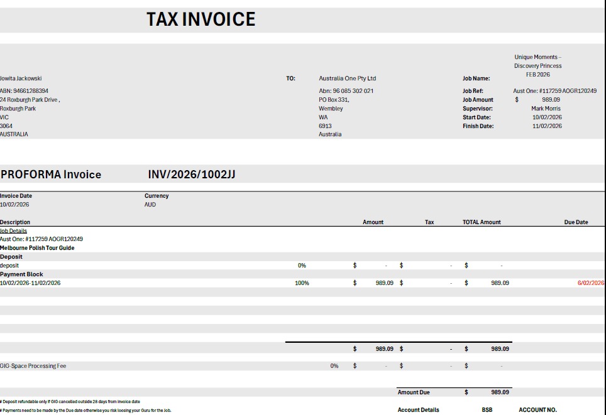Select the 100% payment block cell

coord(302,283)
